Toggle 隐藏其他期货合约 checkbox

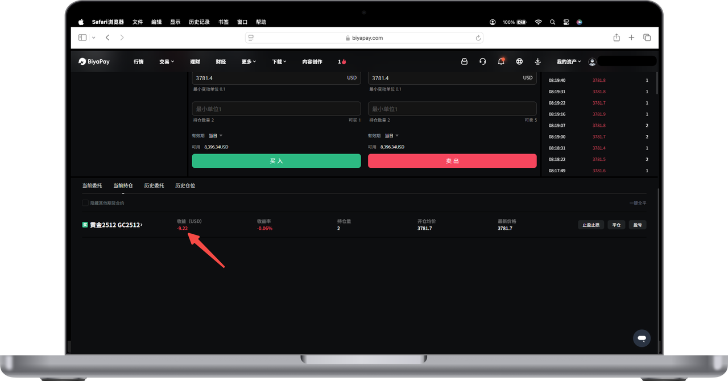(85, 203)
